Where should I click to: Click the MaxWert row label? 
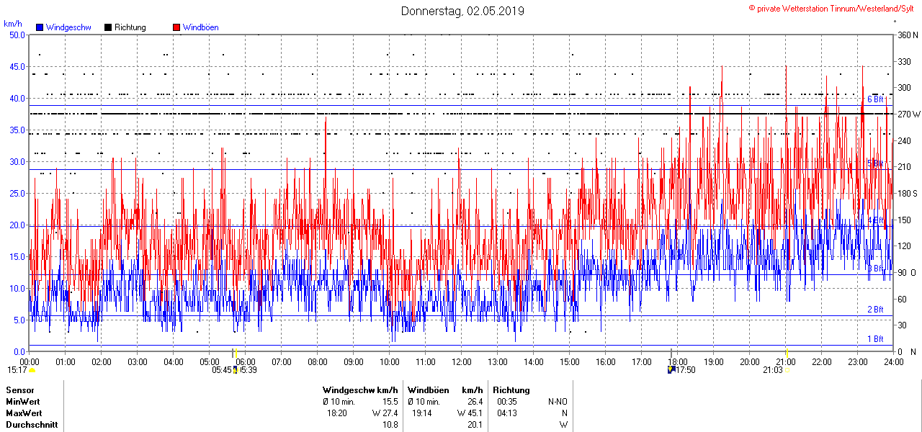coord(25,413)
